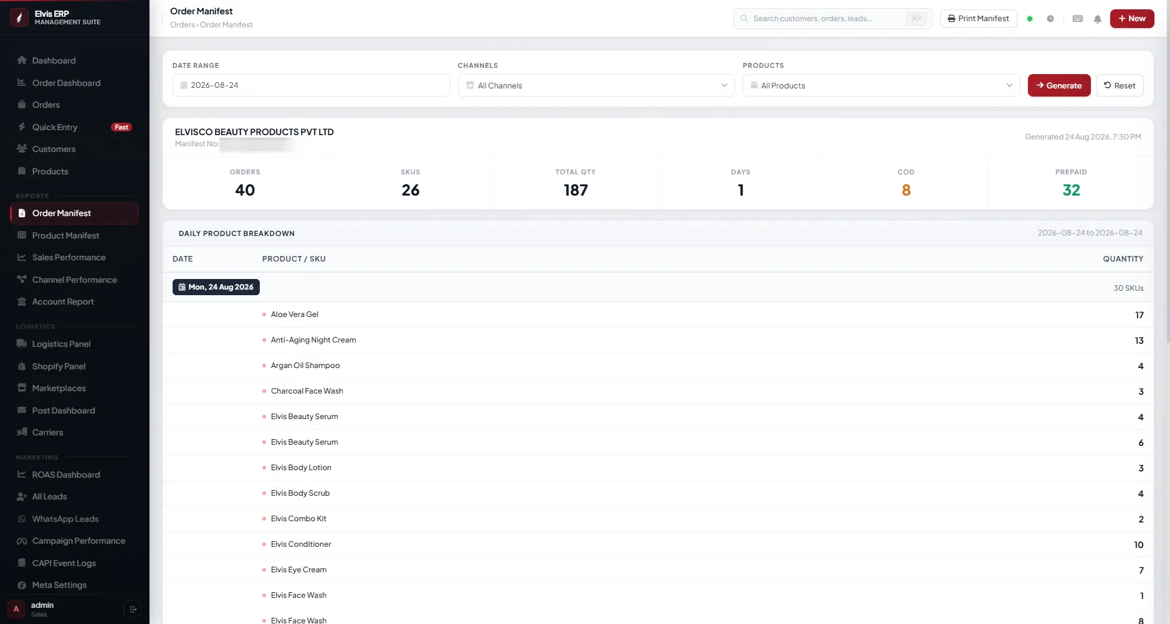Click the Elvis ERP logo icon
Screen dimensions: 1170x624
click(x=19, y=17)
